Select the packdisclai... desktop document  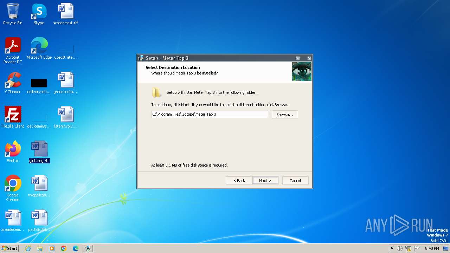39,220
